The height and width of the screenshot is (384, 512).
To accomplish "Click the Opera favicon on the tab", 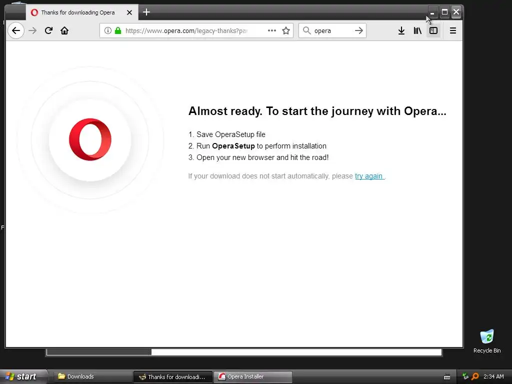I will tap(34, 12).
